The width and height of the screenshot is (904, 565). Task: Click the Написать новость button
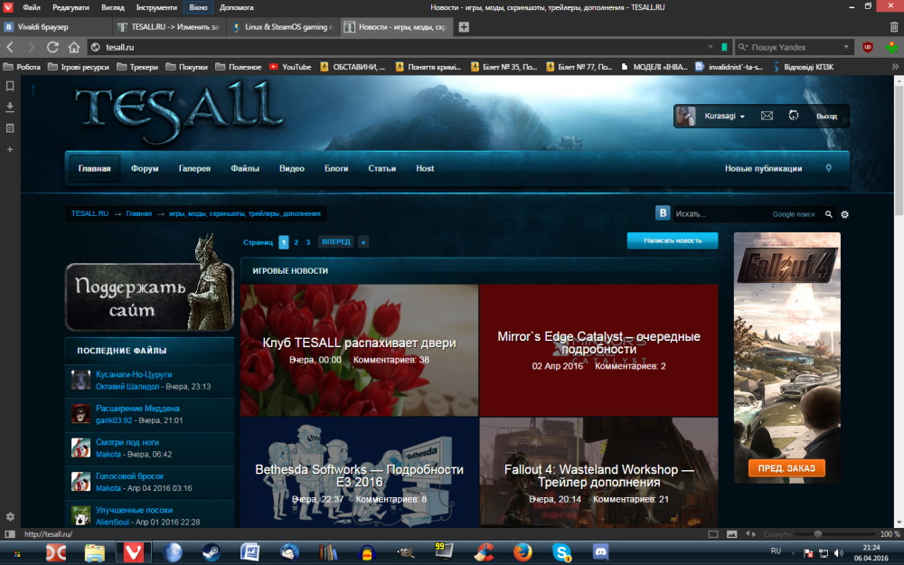[x=673, y=240]
